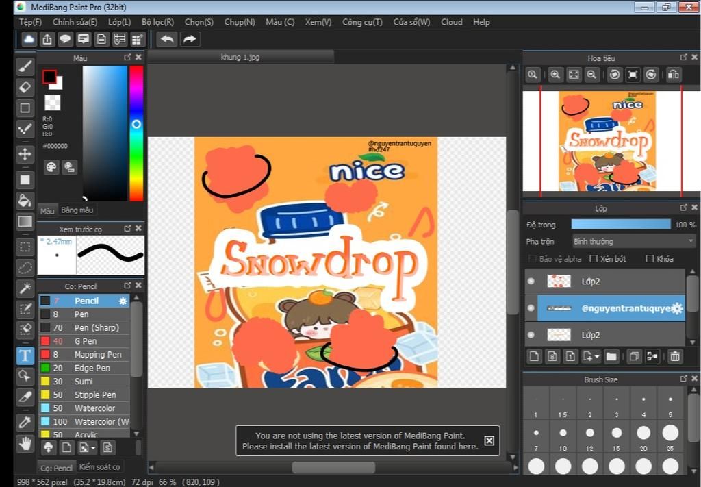Click the Độ trong opacity slider
701x487 pixels.
coord(621,225)
